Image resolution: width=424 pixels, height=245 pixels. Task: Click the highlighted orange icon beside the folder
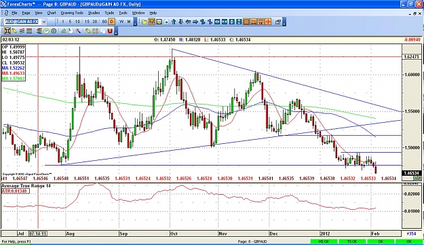coord(152,22)
